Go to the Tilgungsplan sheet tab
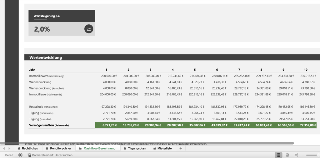The height and width of the screenshot is (158, 320). (135, 148)
